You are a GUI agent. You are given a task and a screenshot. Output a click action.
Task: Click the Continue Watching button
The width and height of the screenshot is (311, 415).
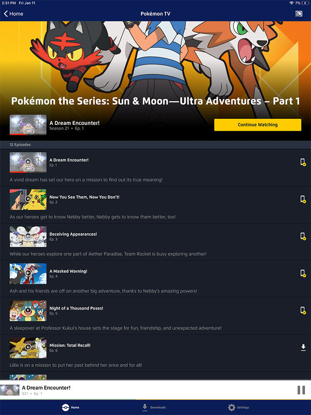coord(258,124)
